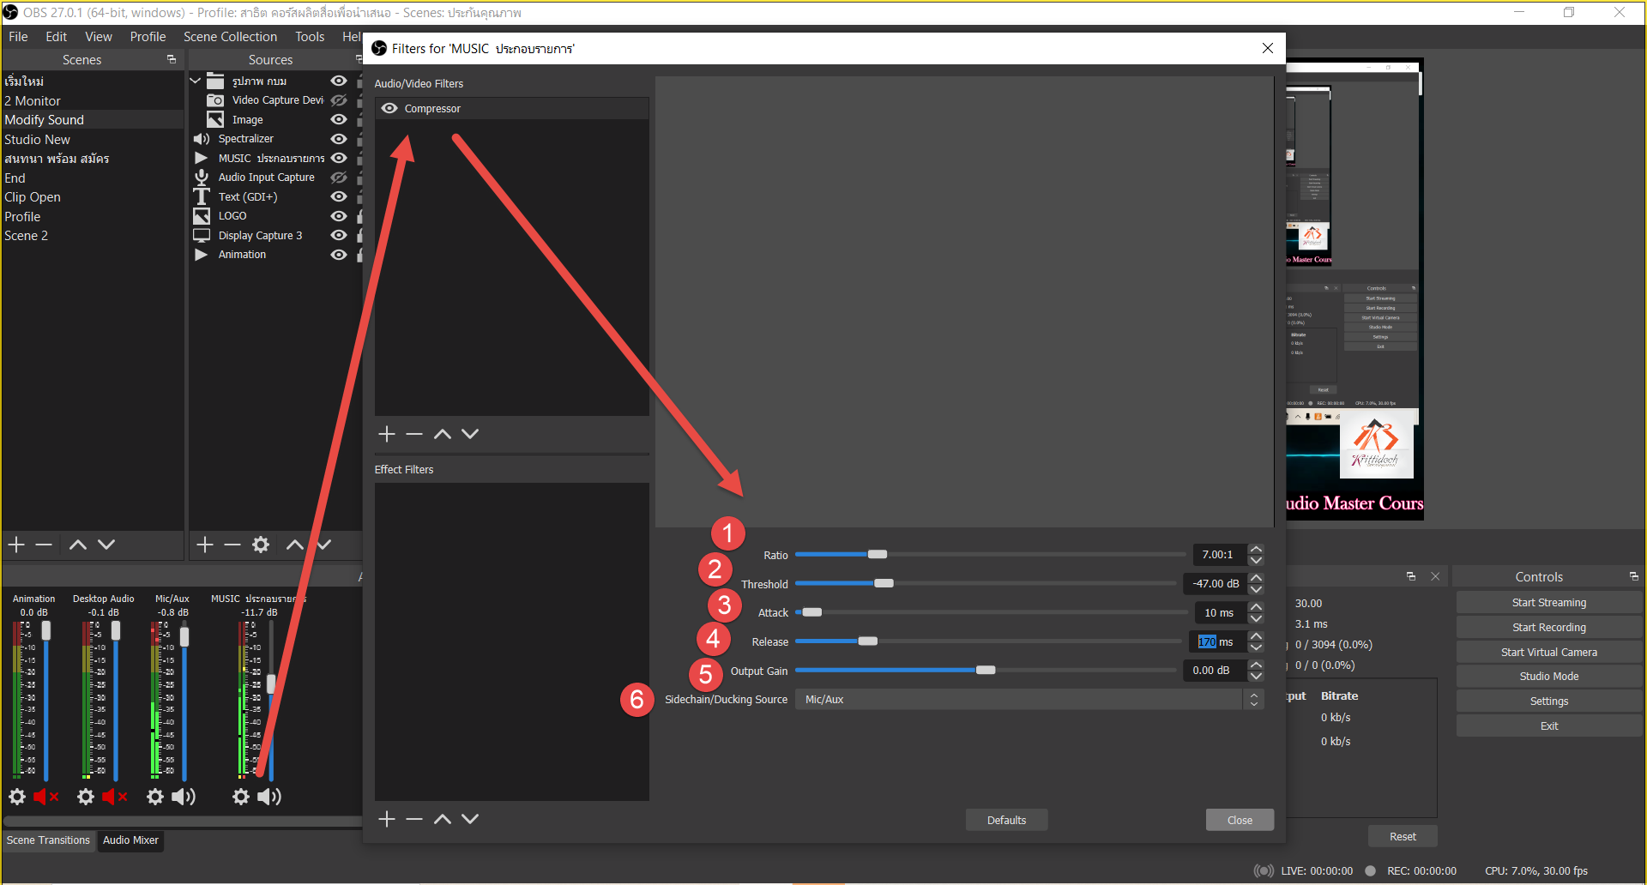The width and height of the screenshot is (1647, 885).
Task: Toggle the Compressor filter visibility eye
Action: click(x=389, y=108)
